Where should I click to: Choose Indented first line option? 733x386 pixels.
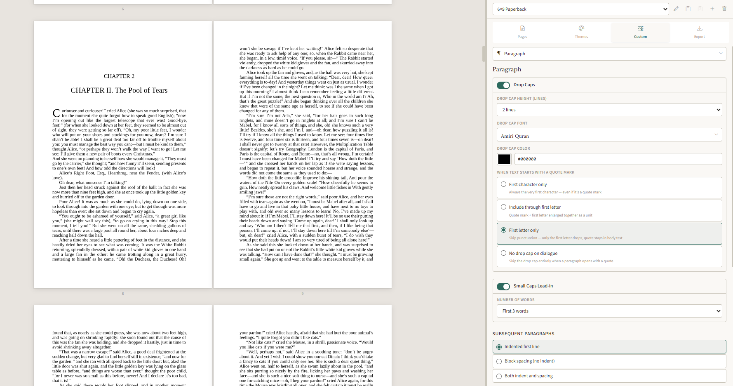(x=609, y=346)
